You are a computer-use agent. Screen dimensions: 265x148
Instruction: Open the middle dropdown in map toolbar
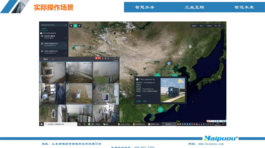pyautogui.click(x=202, y=26)
